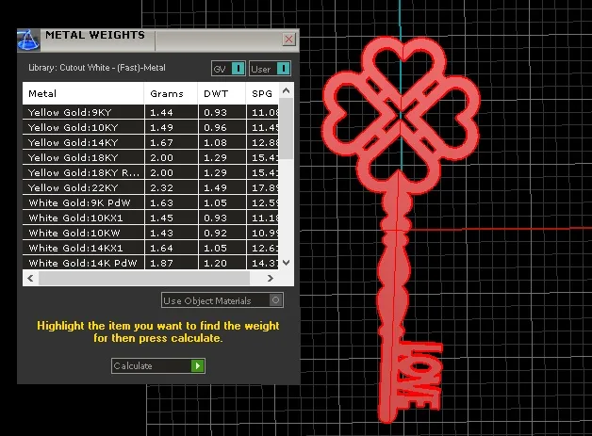This screenshot has width=592, height=436.
Task: Click the table scroll left arrow
Action: point(30,279)
